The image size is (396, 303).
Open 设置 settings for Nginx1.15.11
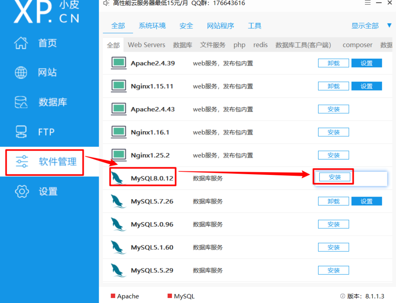pyautogui.click(x=366, y=86)
